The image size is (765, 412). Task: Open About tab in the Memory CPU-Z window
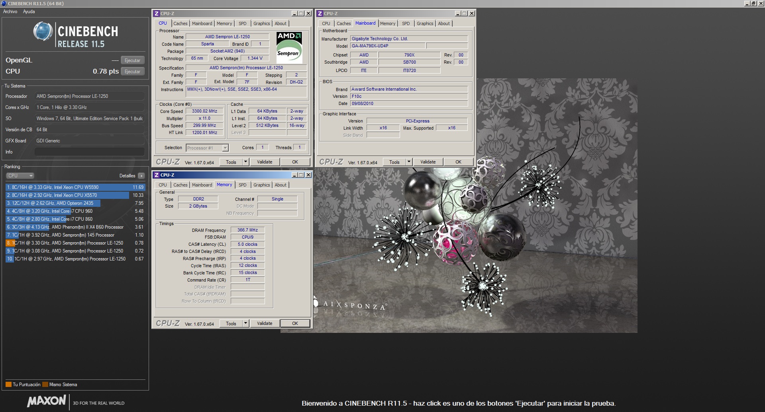tap(280, 185)
